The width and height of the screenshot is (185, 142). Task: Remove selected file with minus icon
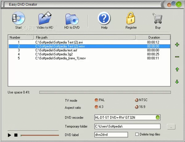(177, 57)
